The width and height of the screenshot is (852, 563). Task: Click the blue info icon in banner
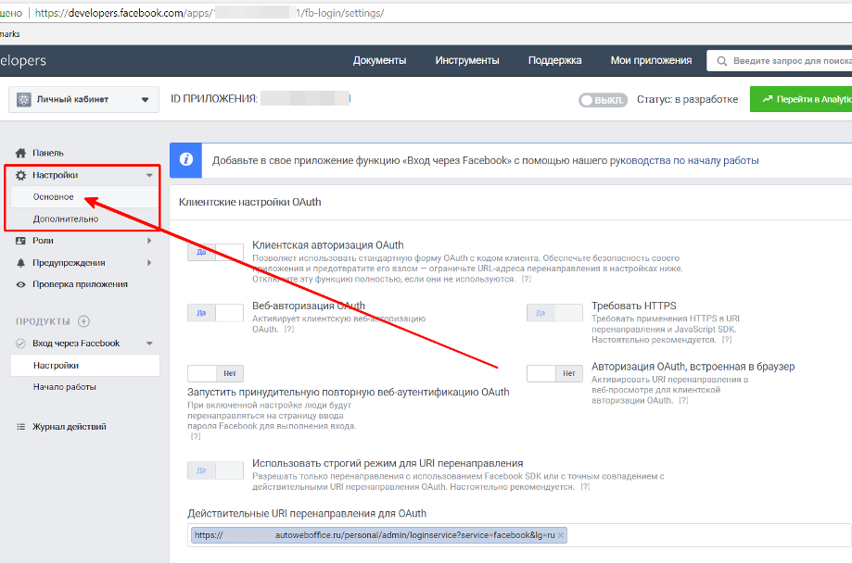[185, 160]
